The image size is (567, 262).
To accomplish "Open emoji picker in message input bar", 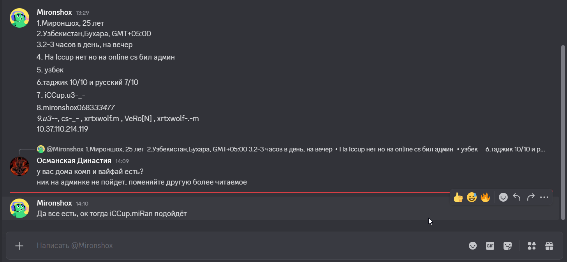I will (x=473, y=246).
